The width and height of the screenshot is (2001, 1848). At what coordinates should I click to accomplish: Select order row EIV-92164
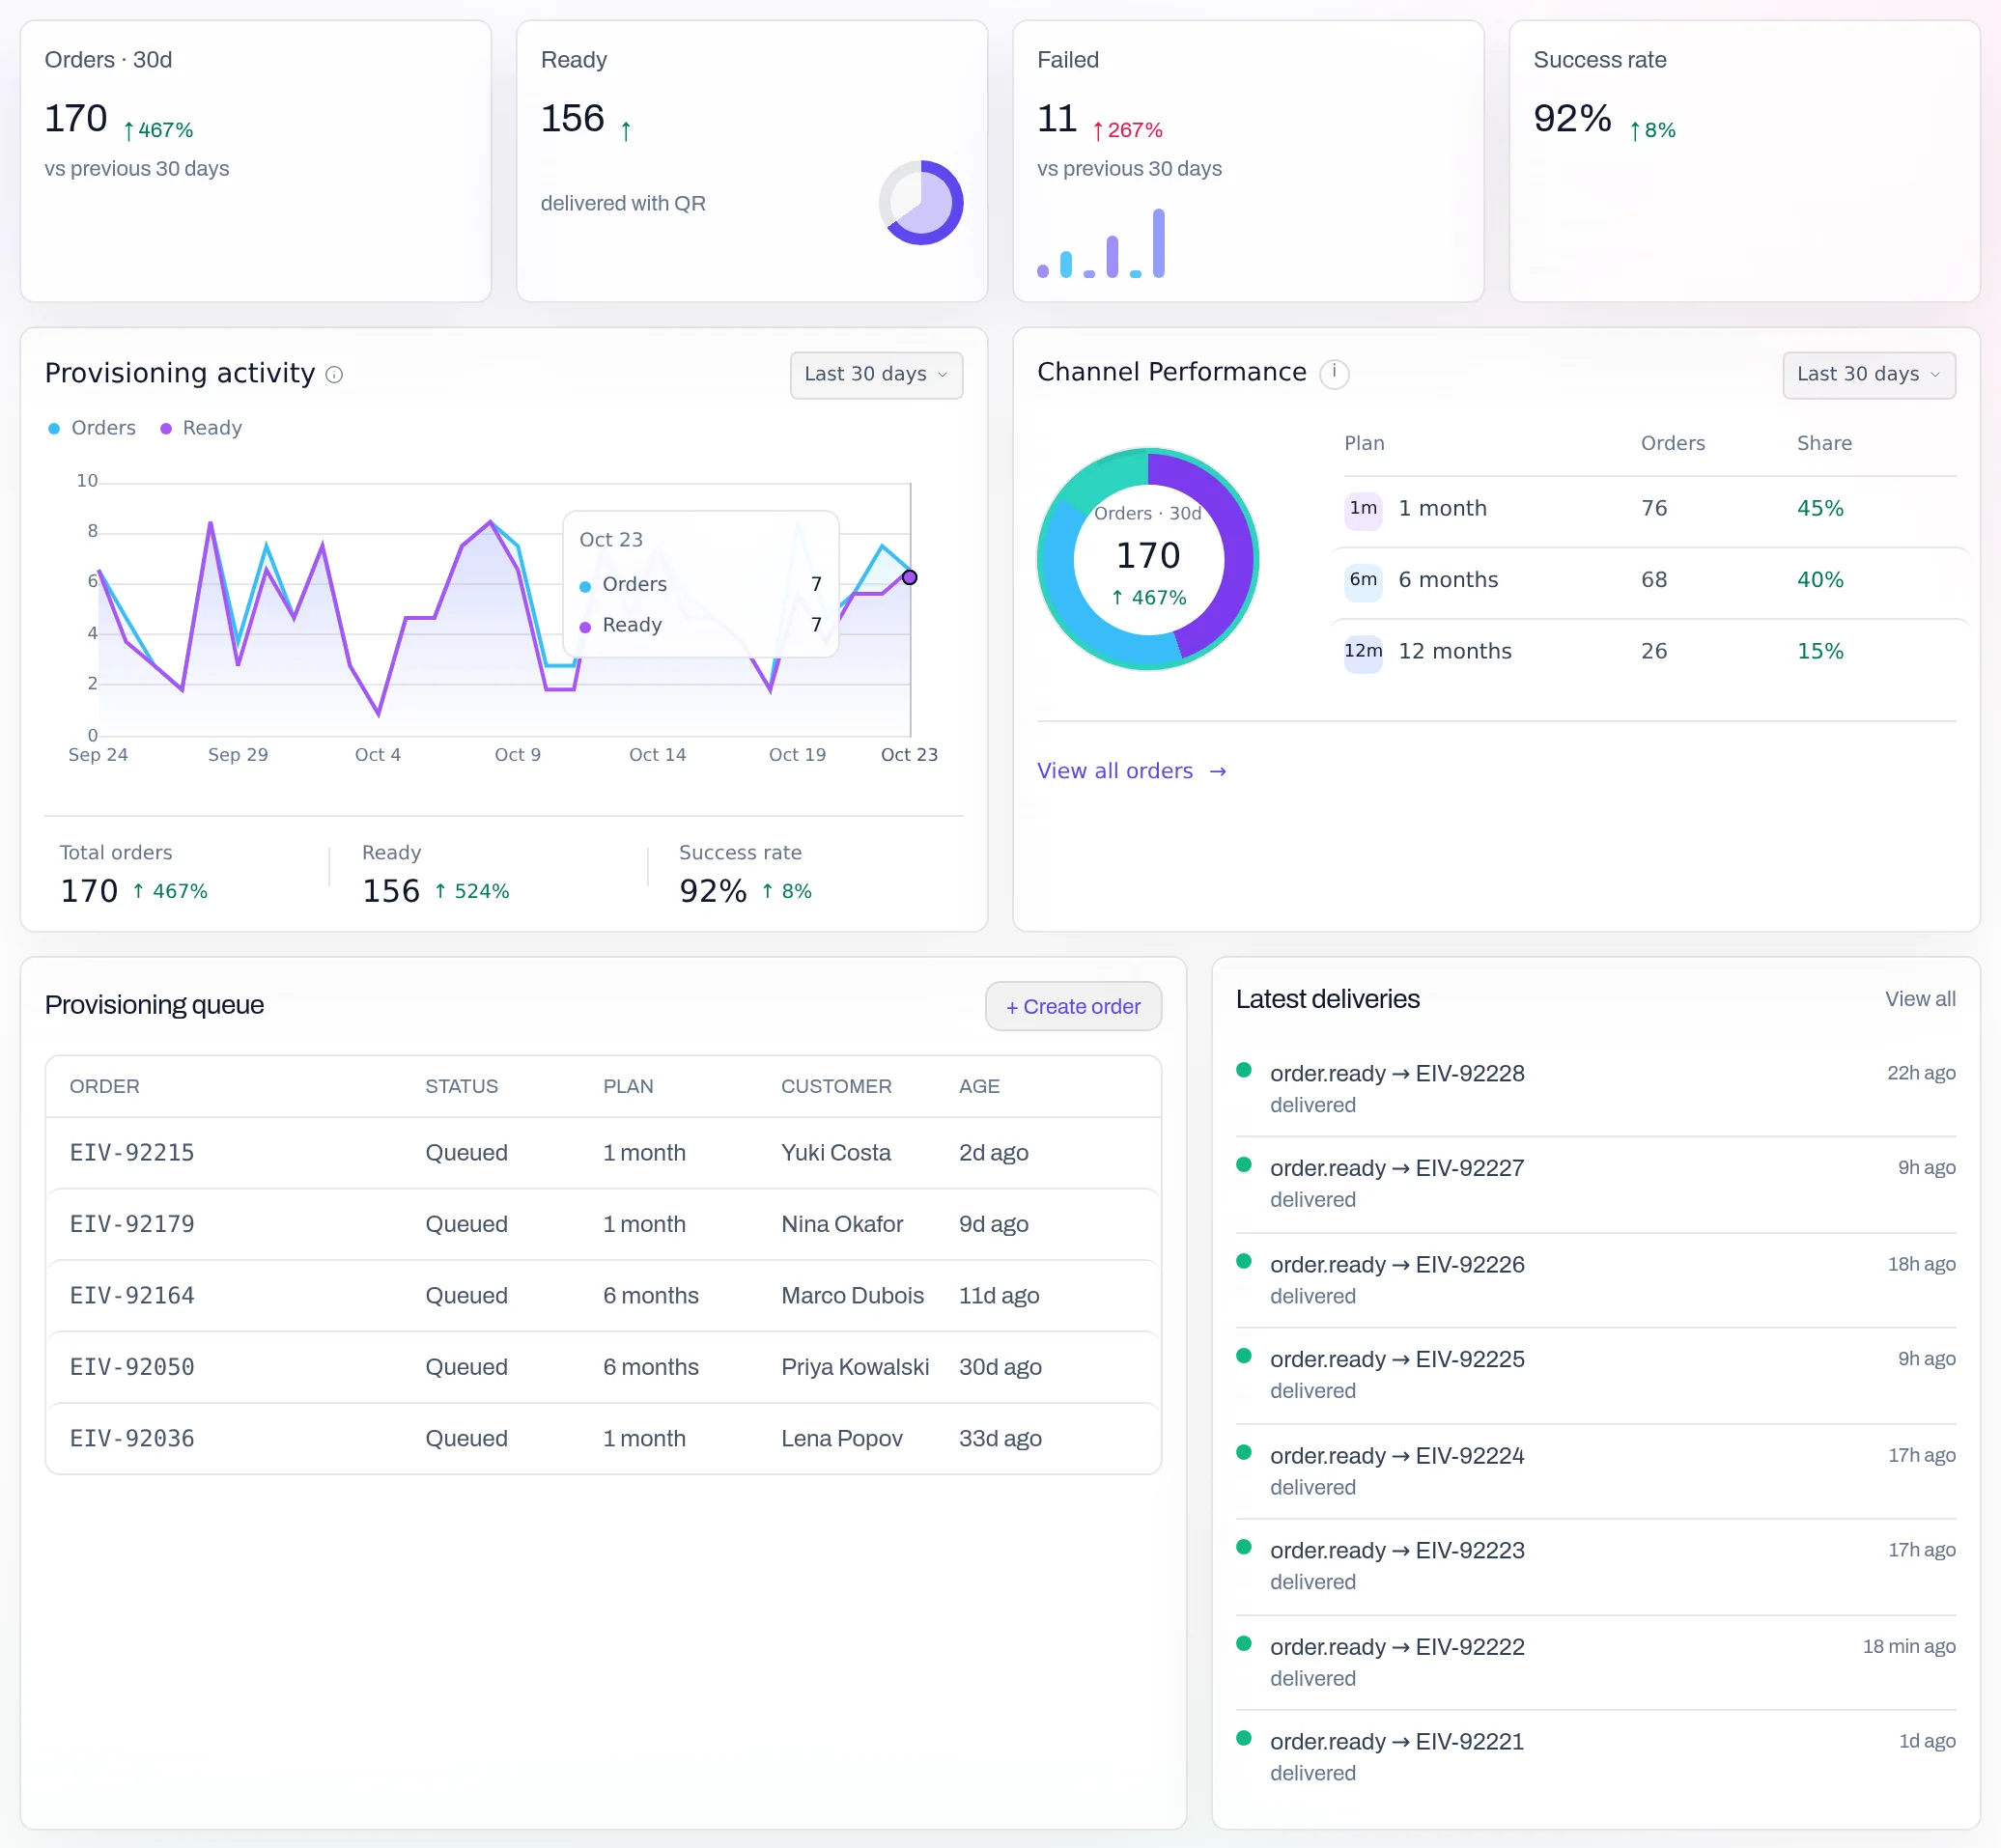pyautogui.click(x=603, y=1296)
